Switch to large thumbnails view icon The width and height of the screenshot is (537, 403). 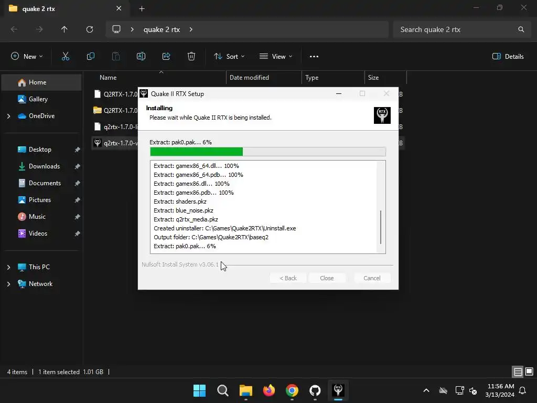pyautogui.click(x=529, y=372)
